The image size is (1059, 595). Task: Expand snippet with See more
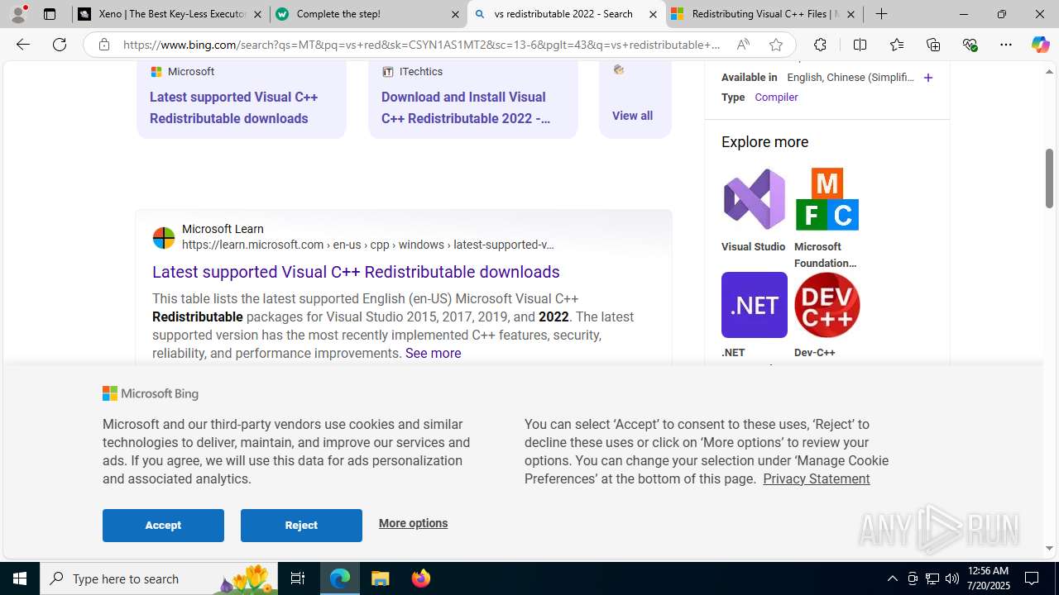[x=433, y=353]
